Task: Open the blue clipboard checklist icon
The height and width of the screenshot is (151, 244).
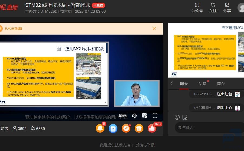Action: point(113,129)
